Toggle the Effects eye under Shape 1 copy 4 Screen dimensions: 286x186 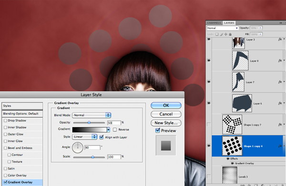pyautogui.click(x=228, y=159)
